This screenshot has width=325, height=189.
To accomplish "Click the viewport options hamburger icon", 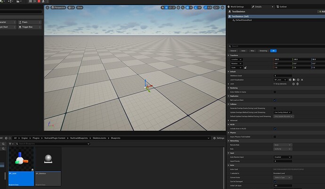I will 47,8.
